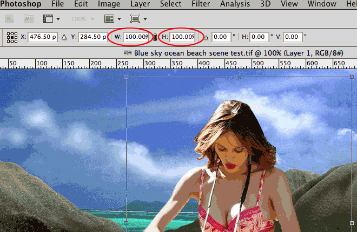
Task: Click the H height percentage field
Action: tap(183, 37)
